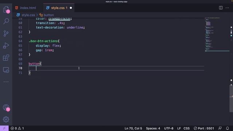Click text-decoration: underline line

pyautogui.click(x=60, y=28)
